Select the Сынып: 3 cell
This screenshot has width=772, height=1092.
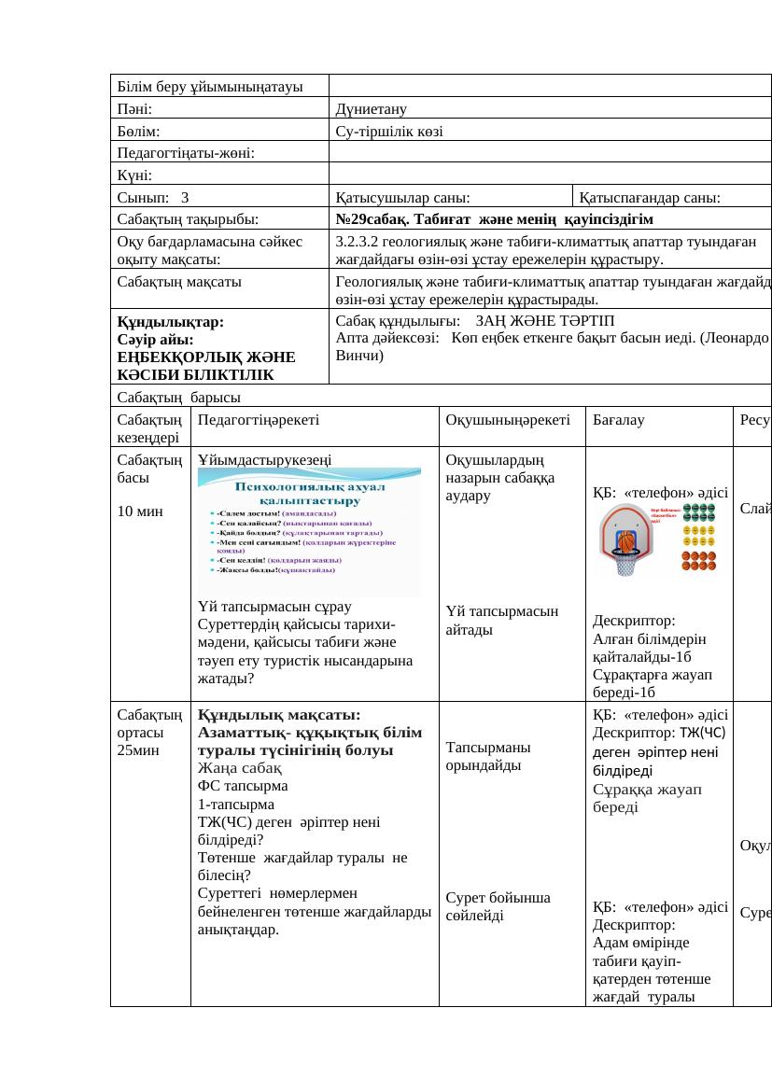pyautogui.click(x=187, y=197)
